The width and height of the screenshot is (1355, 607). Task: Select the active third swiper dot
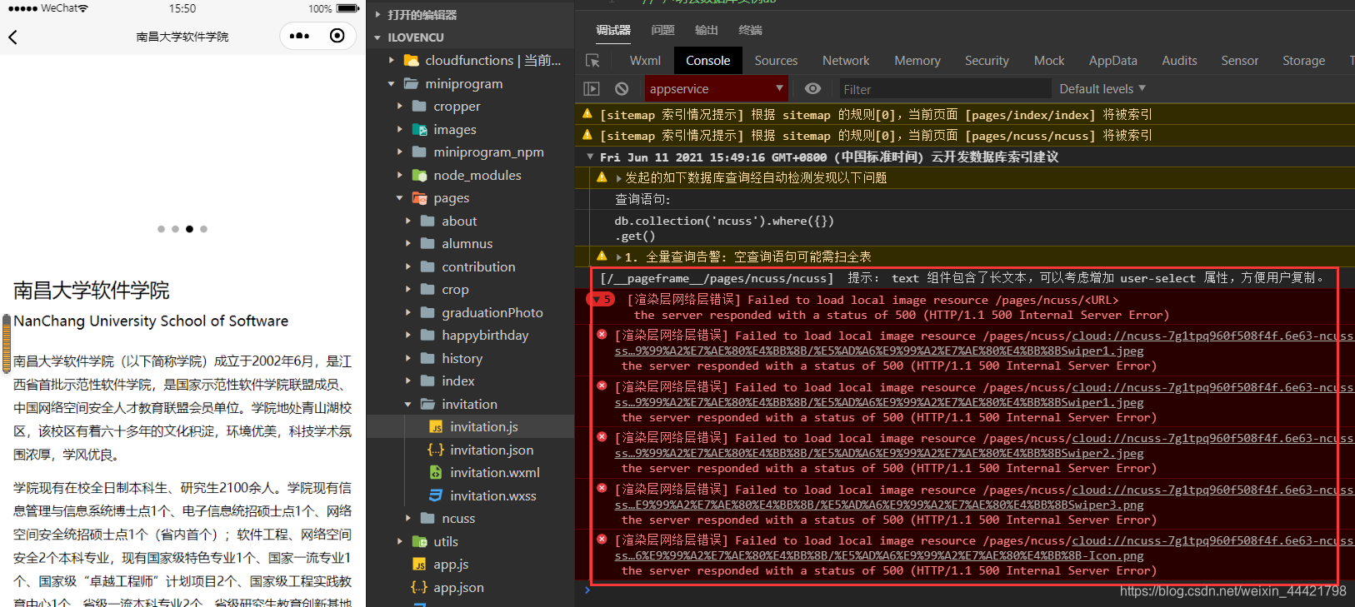click(189, 229)
